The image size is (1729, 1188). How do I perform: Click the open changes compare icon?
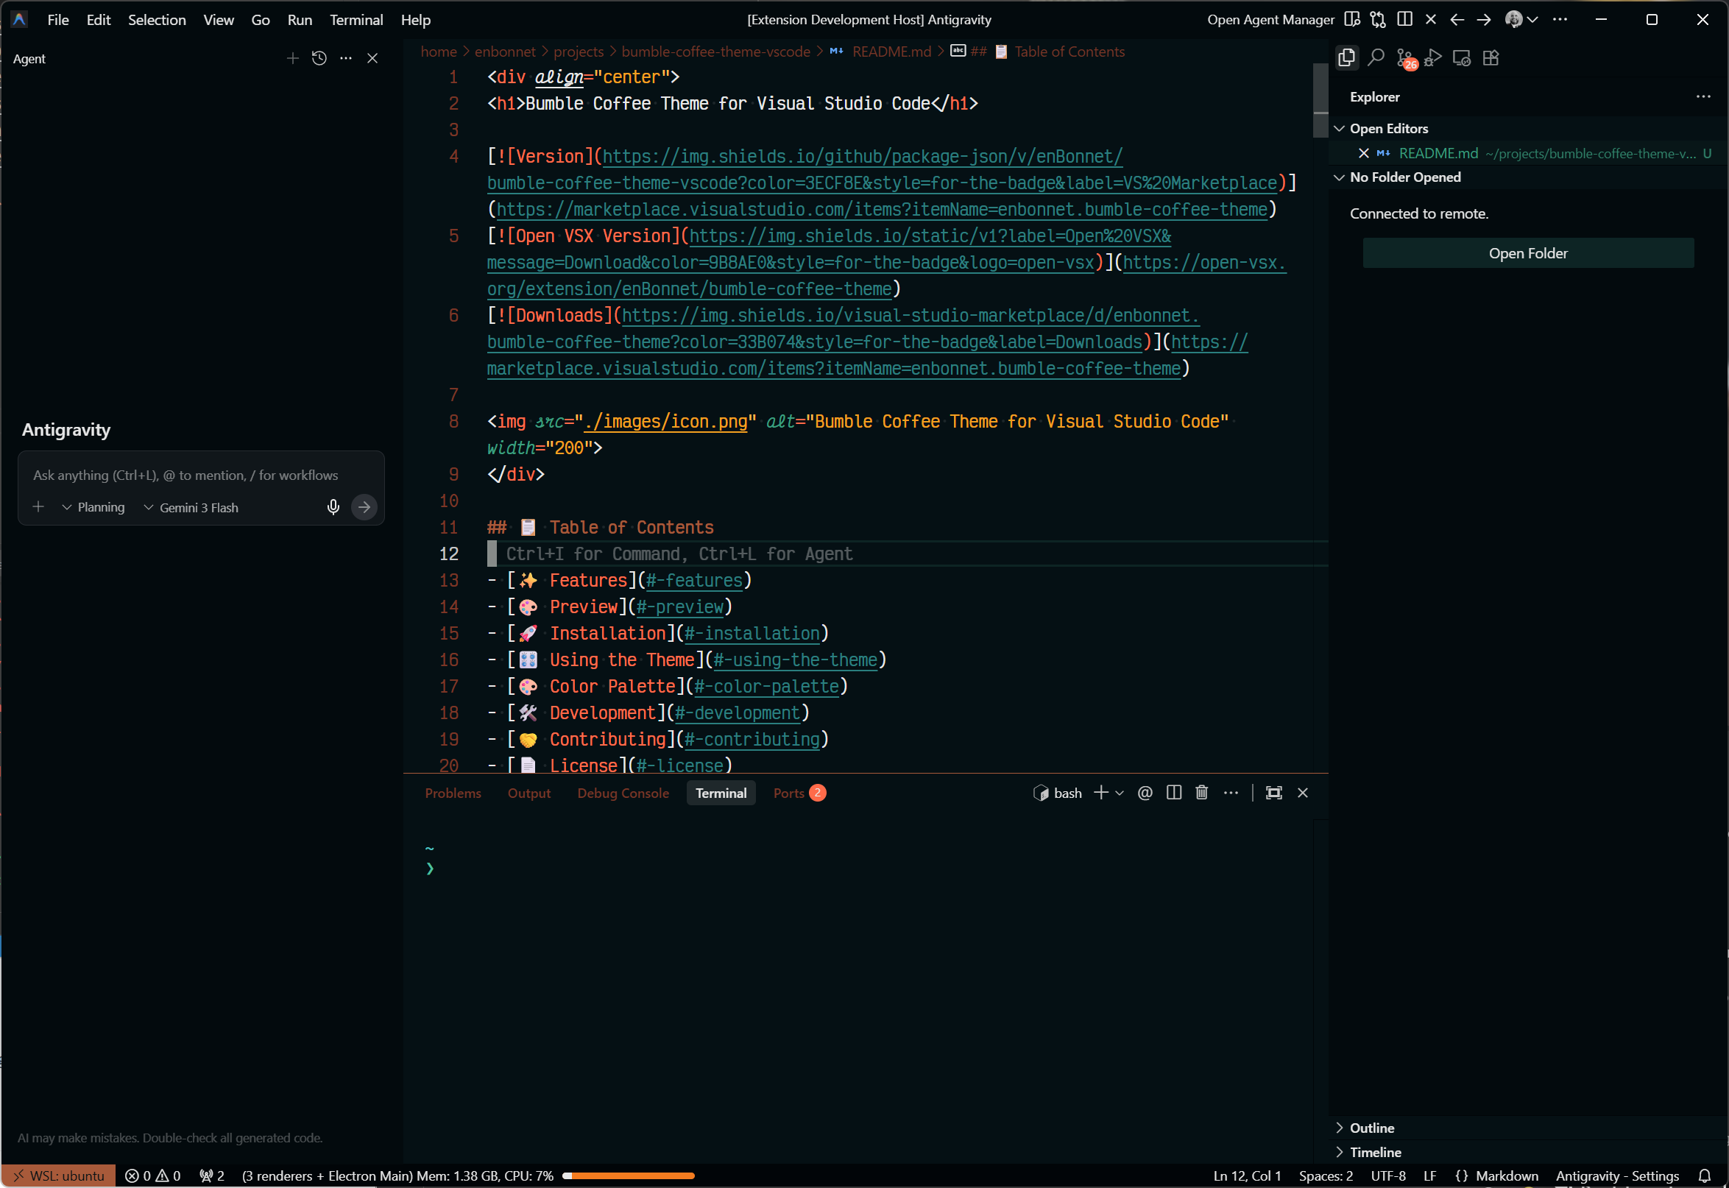[x=1379, y=19]
